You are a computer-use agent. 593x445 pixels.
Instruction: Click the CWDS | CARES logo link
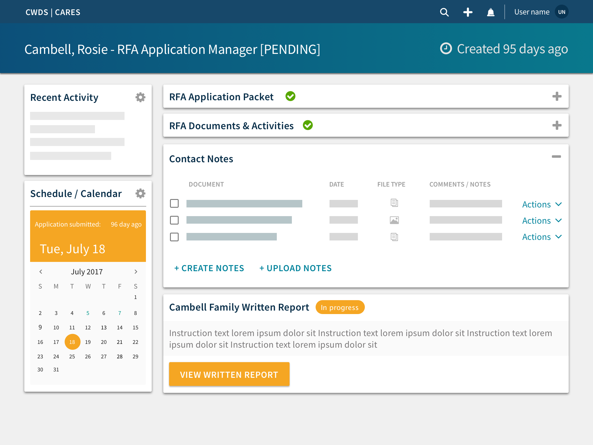(53, 12)
